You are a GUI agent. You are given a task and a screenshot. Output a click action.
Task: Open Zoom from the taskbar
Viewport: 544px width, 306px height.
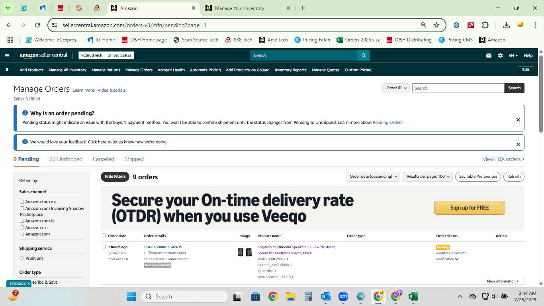(343, 296)
